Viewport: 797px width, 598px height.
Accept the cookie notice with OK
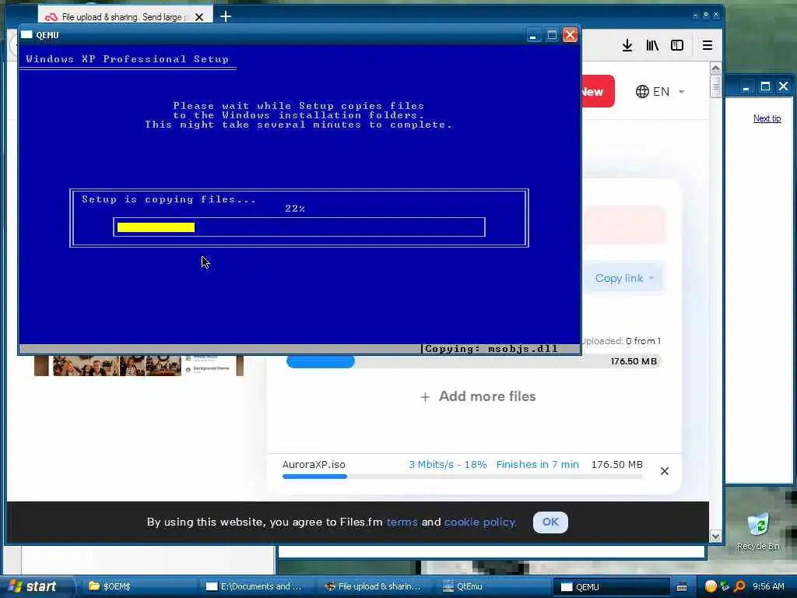coord(550,522)
